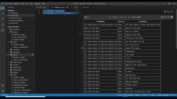Open chinook.db file in explorer
The image size is (177, 99).
[14, 13]
